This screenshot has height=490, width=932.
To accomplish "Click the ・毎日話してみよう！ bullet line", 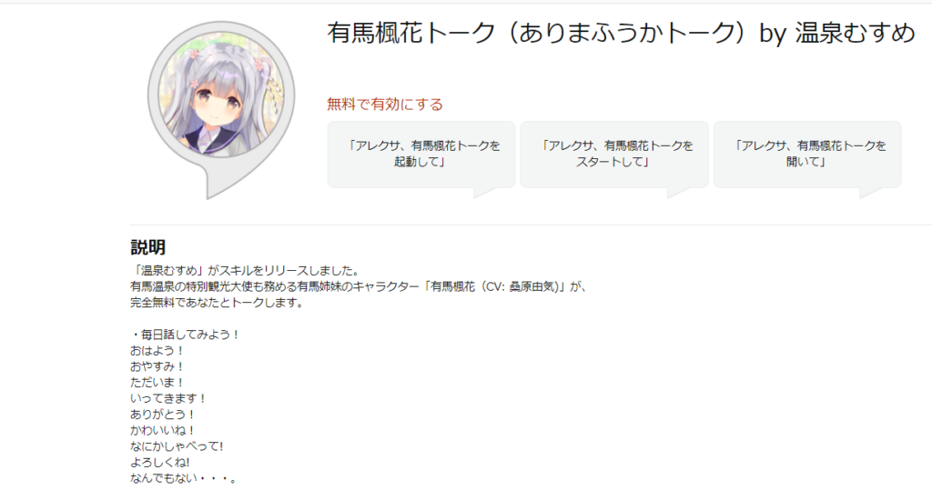I will pyautogui.click(x=186, y=335).
